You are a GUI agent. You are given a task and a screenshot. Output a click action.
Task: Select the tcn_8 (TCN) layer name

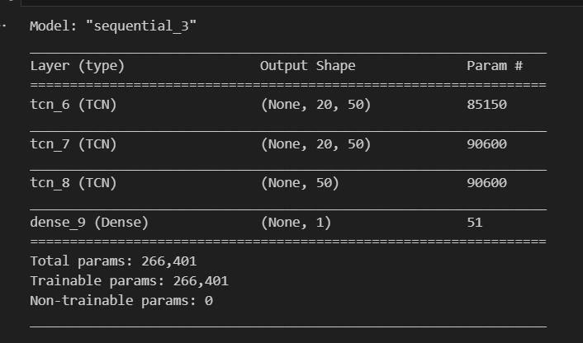point(73,183)
